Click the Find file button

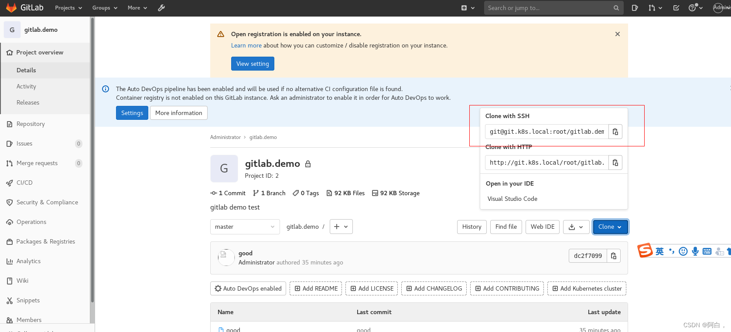click(506, 227)
